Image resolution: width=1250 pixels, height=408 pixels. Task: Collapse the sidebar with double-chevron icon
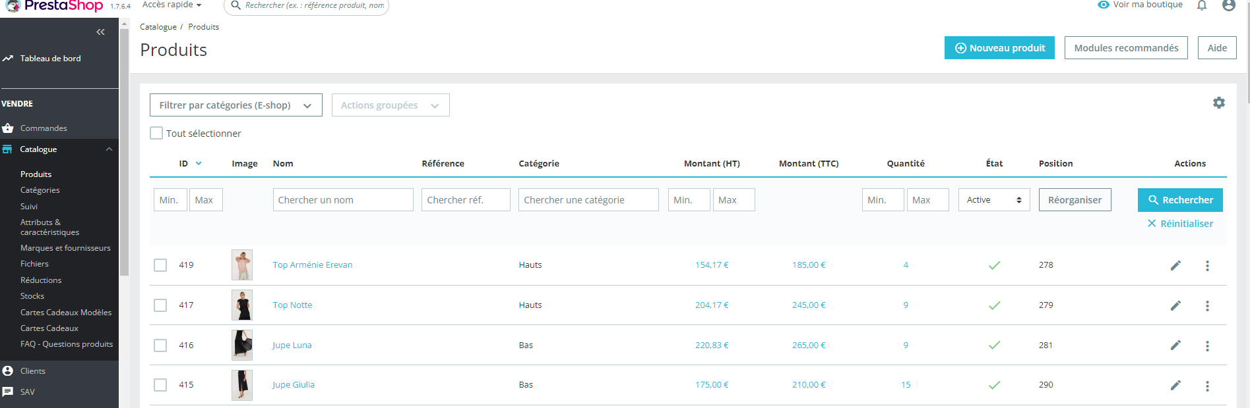[x=100, y=32]
